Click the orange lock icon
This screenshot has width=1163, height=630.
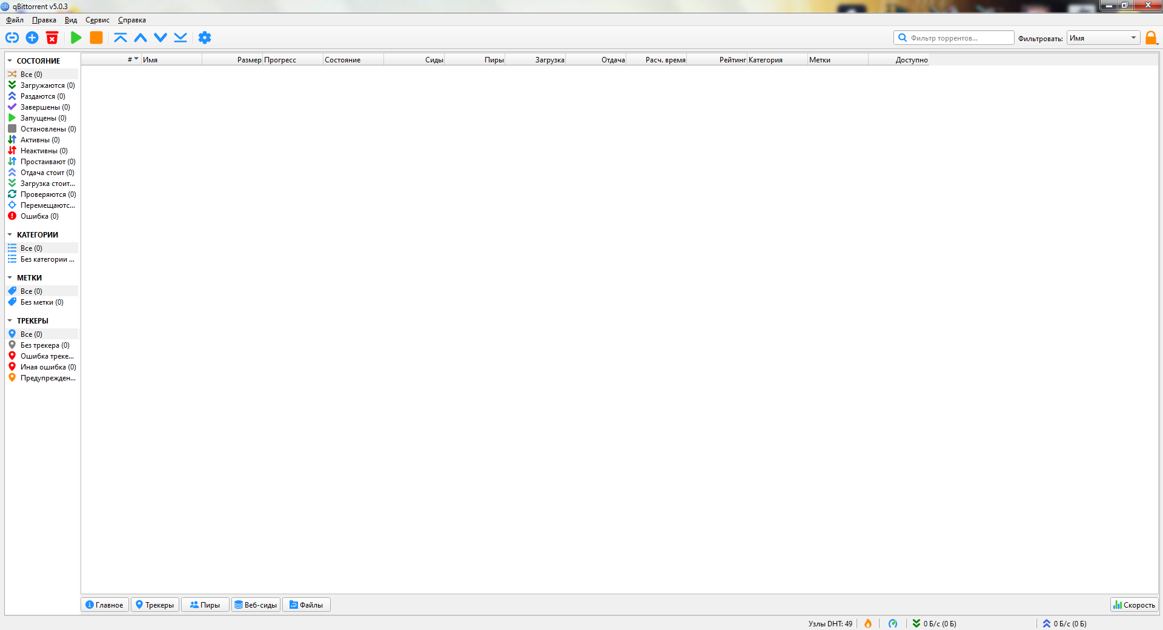tap(1151, 38)
